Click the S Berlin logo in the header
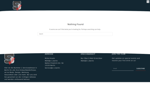The height and width of the screenshot is (94, 150). coord(17,6)
